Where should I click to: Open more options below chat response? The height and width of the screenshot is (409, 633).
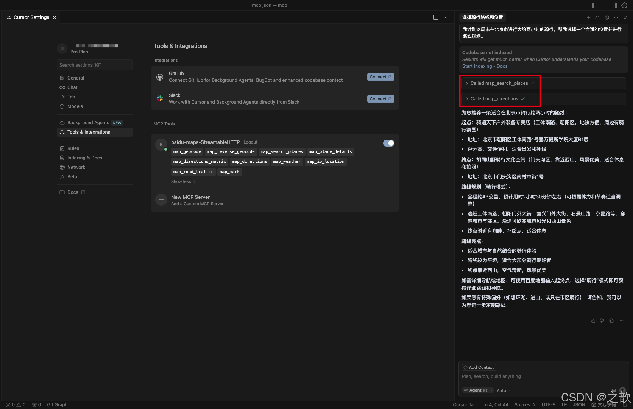click(622, 321)
